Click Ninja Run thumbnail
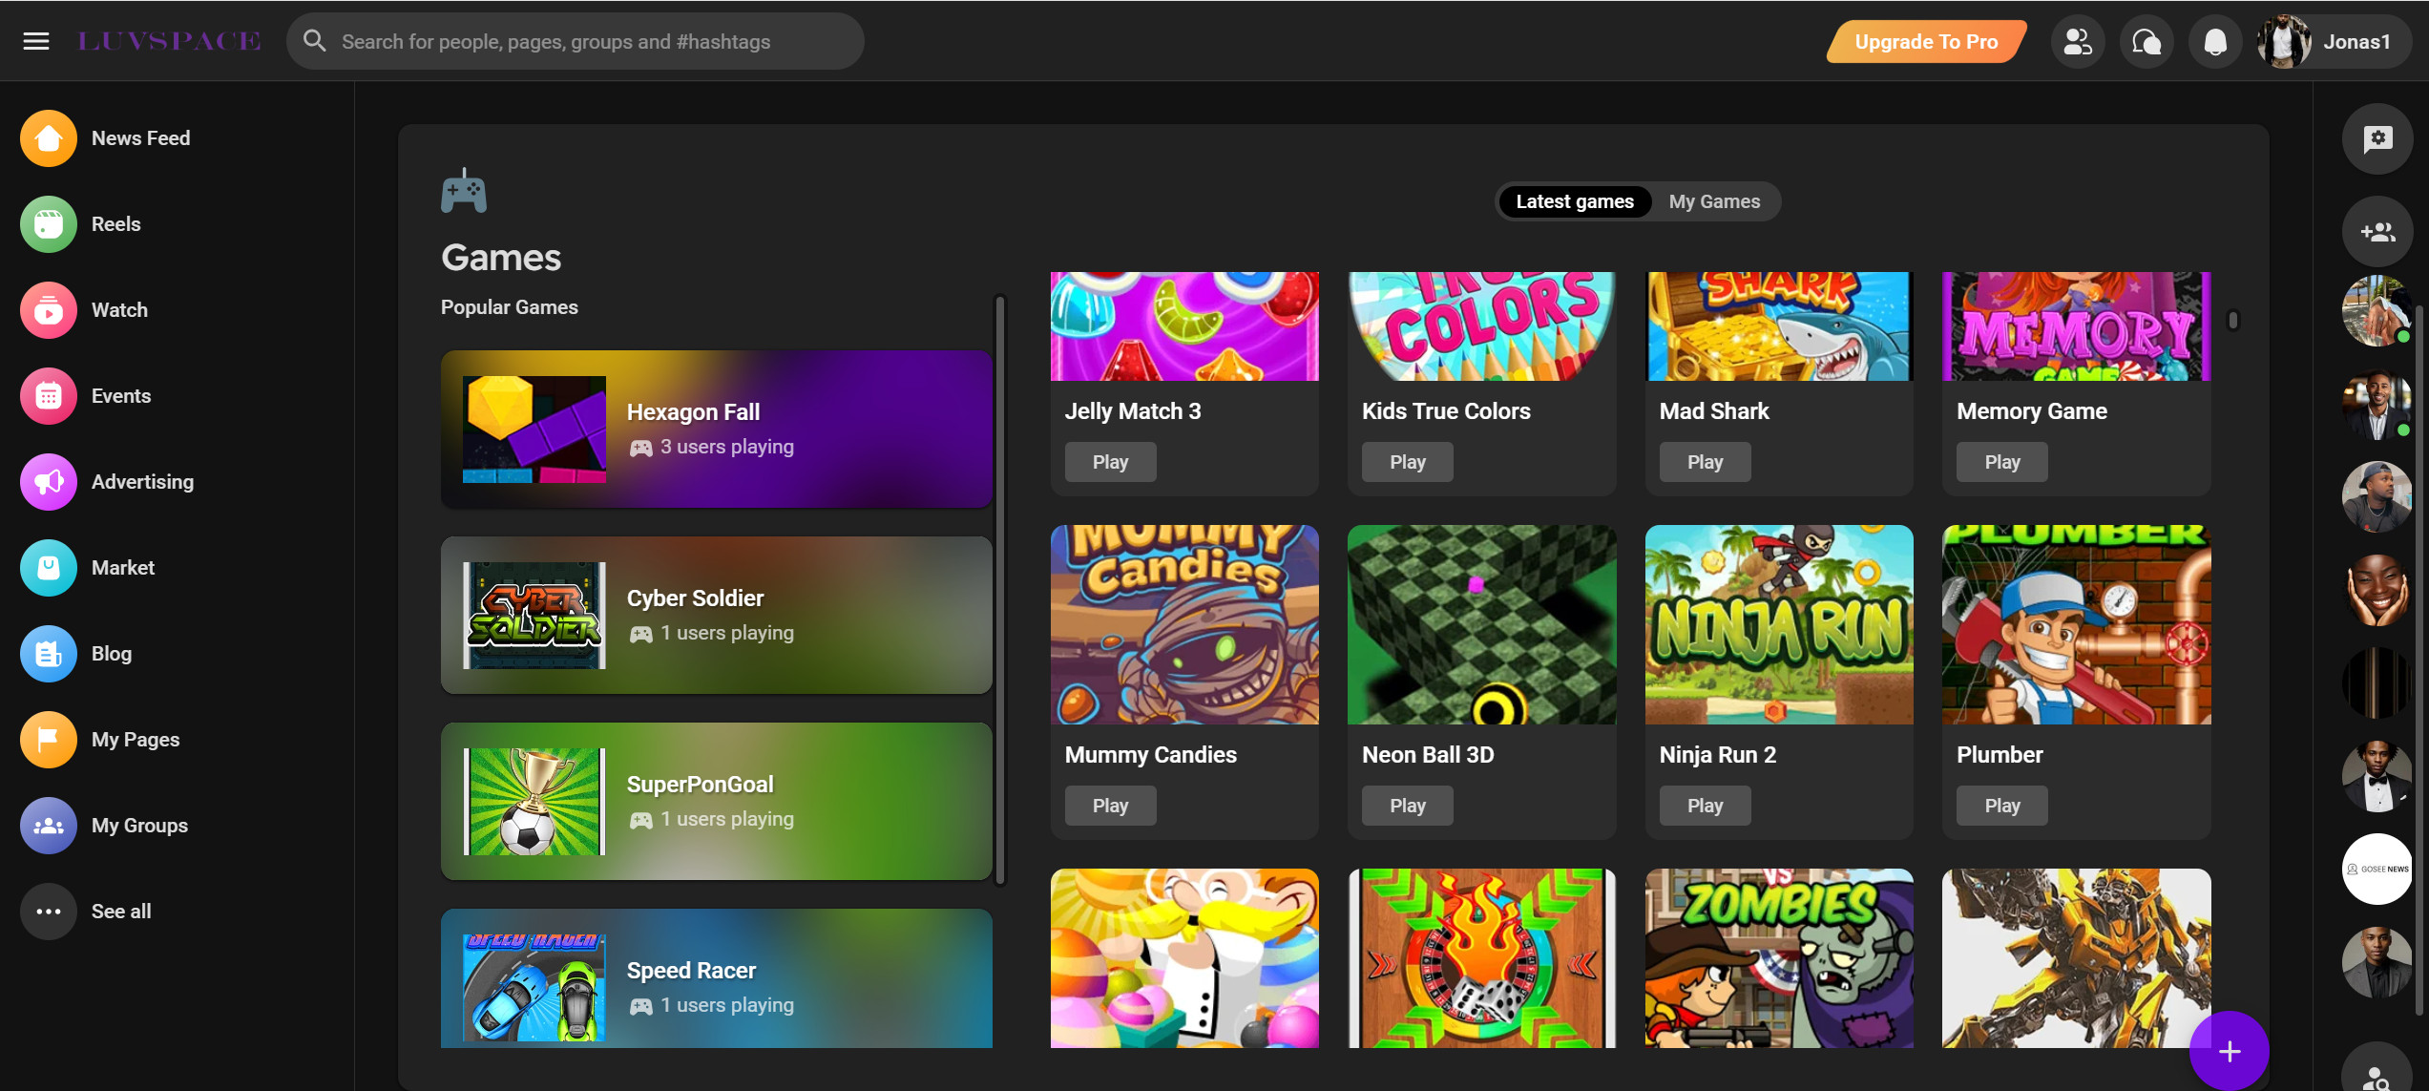The image size is (2429, 1091). tap(1779, 624)
